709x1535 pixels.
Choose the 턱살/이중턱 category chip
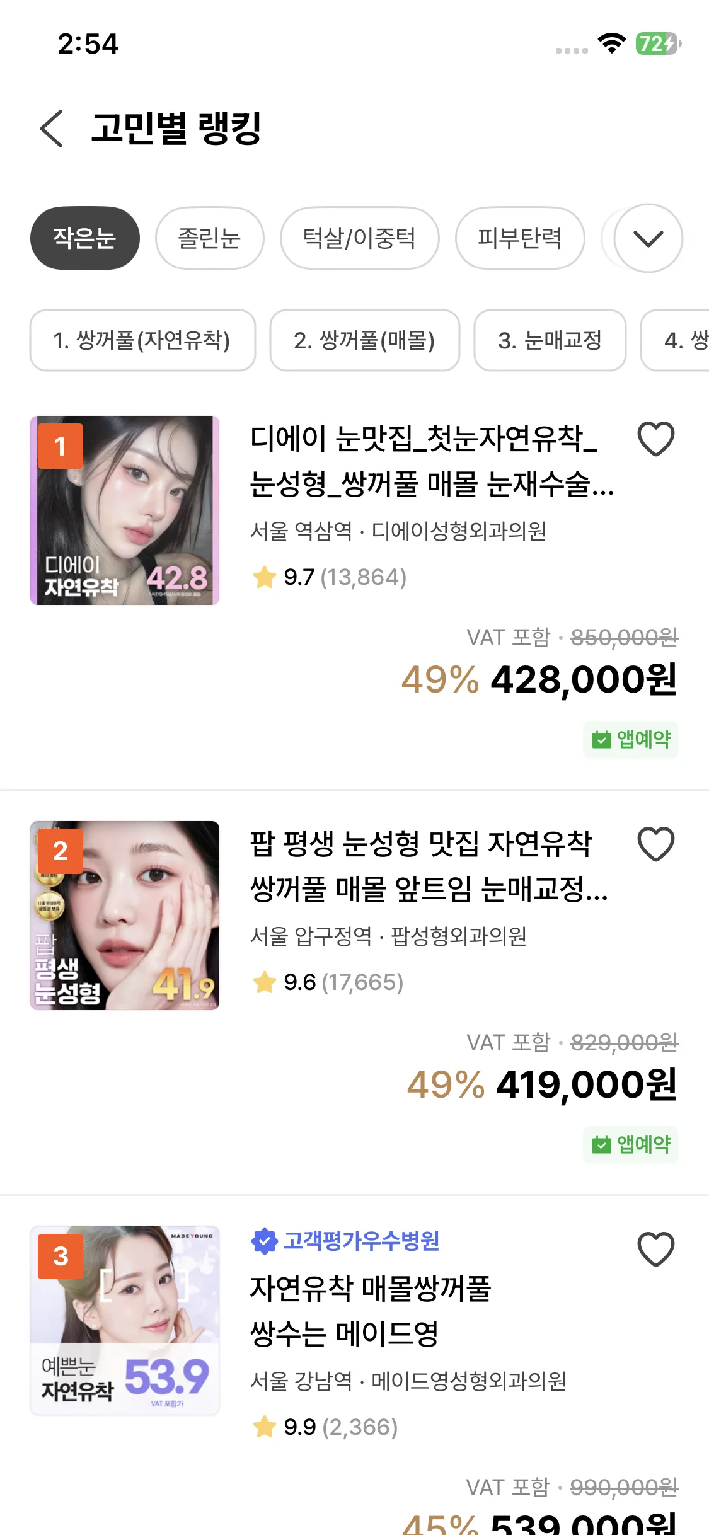pos(359,238)
